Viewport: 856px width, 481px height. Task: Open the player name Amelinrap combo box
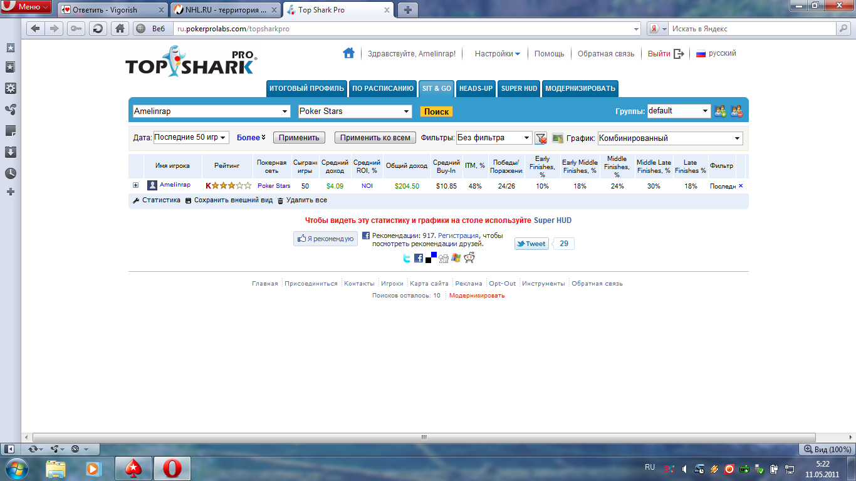coord(211,111)
